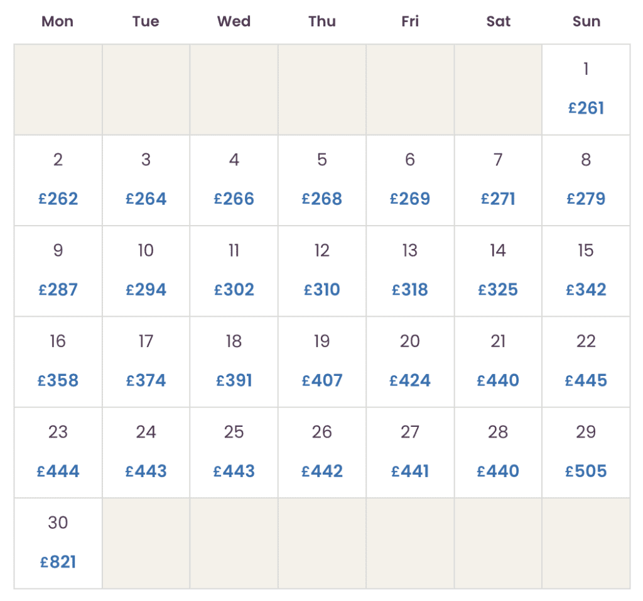This screenshot has height=601, width=643.
Task: Select the £821 fare on the 30th
Action: click(x=58, y=561)
